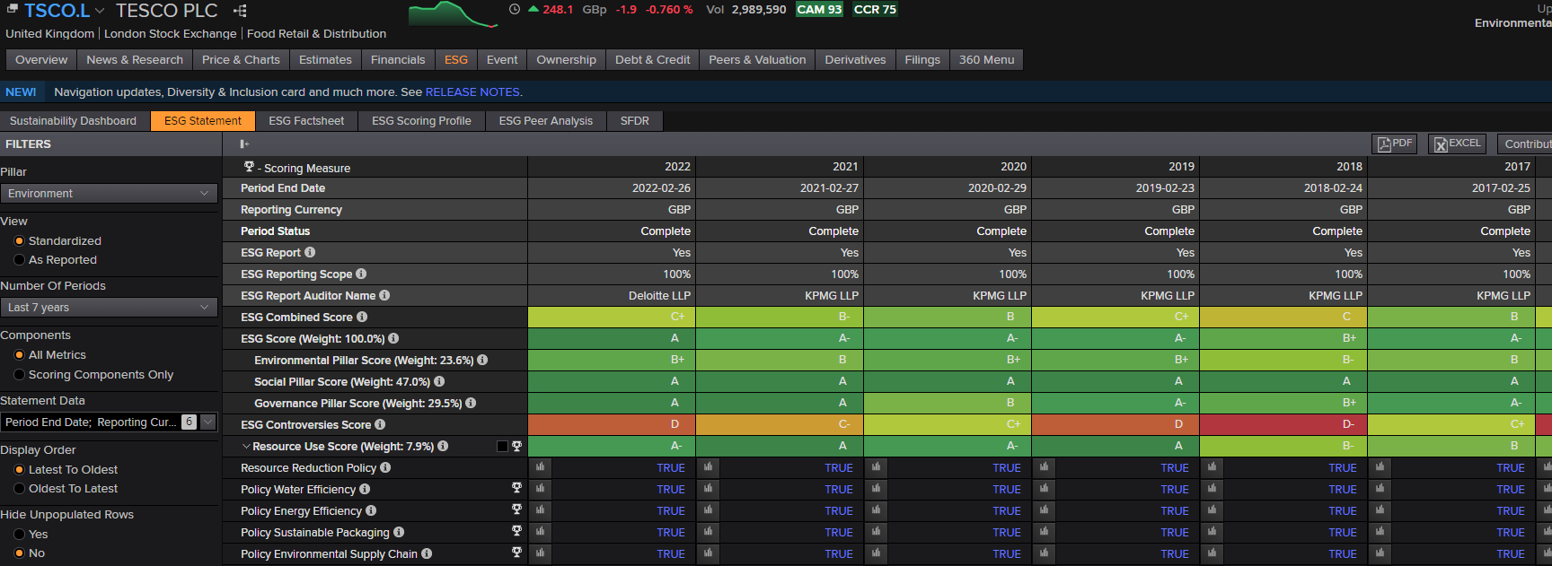Viewport: 1552px width, 566px height.
Task: Collapse the filters panel with arrow icon
Action: coord(244,144)
